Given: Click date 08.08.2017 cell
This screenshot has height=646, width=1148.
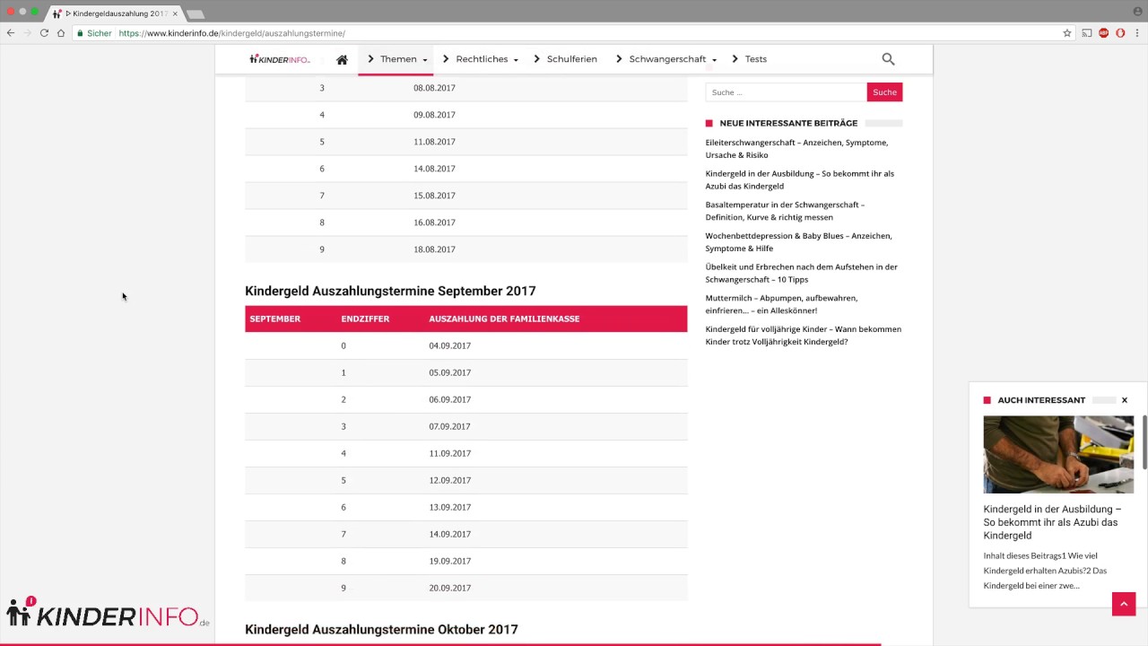Looking at the screenshot, I should [434, 88].
